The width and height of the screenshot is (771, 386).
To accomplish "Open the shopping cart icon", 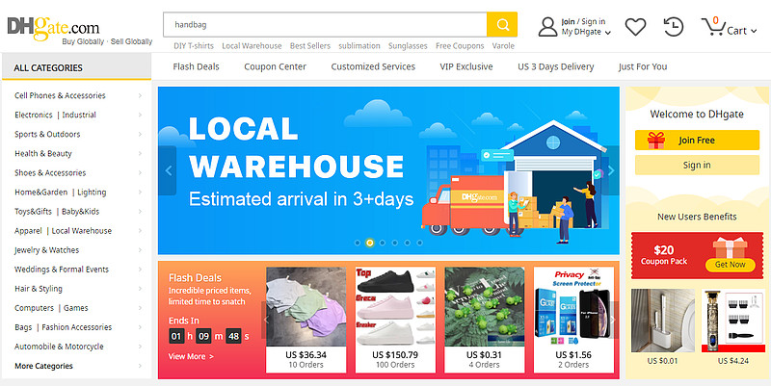I will (712, 27).
